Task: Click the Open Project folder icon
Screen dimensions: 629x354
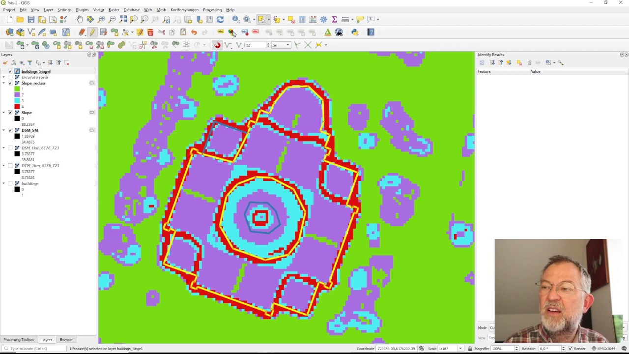Action: point(20,19)
